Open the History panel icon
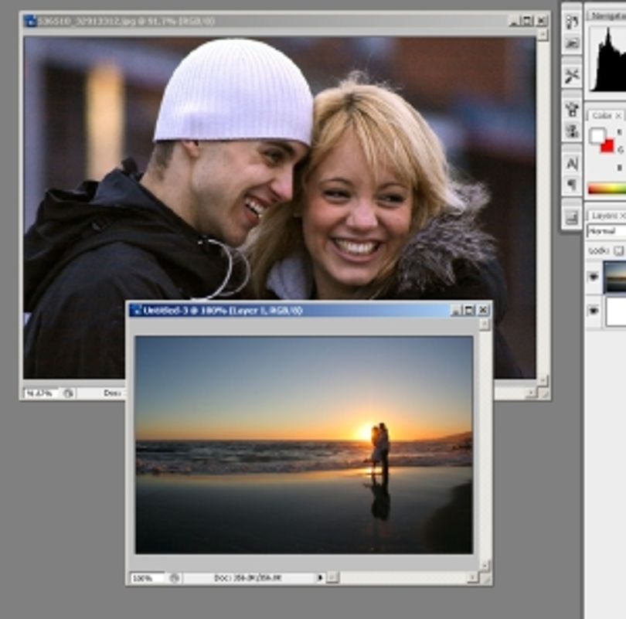This screenshot has width=626, height=619. coord(572,22)
